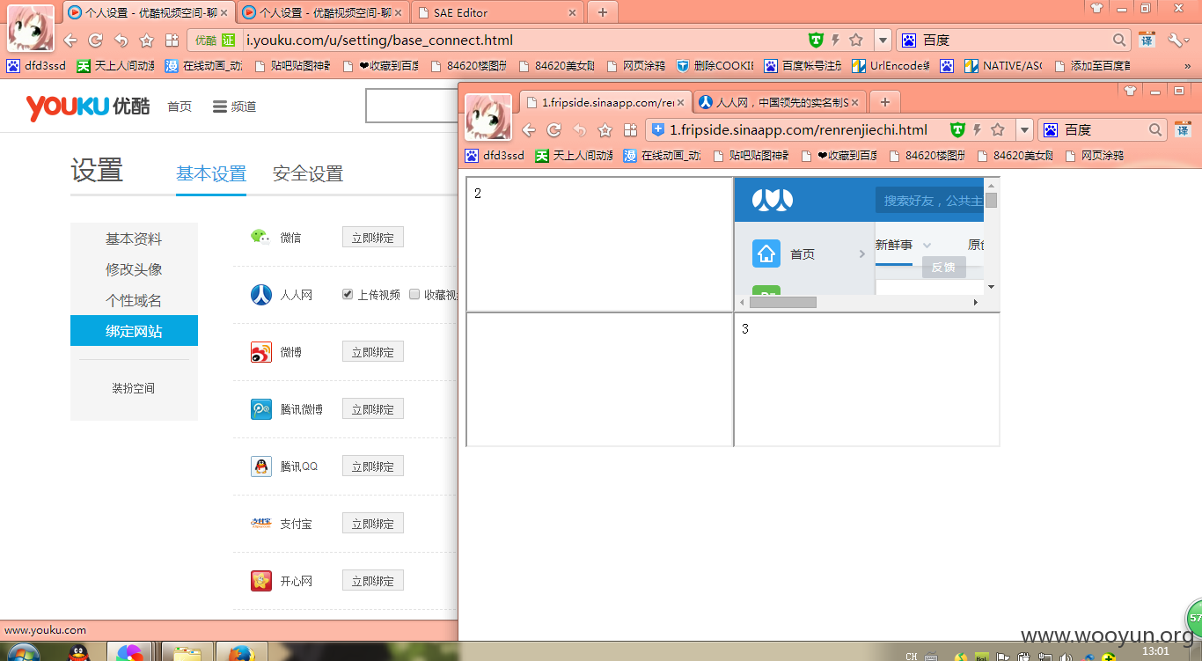The width and height of the screenshot is (1202, 661).
Task: Click vertical scrollbar thumb in Renren frame
Action: click(x=991, y=200)
